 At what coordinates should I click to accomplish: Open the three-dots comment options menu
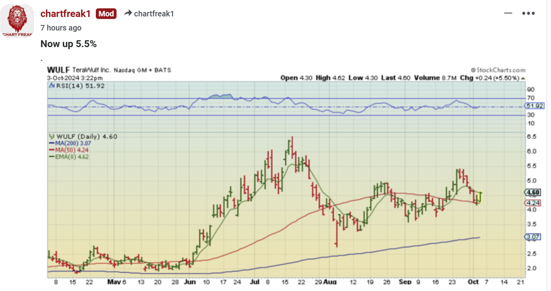tap(528, 14)
